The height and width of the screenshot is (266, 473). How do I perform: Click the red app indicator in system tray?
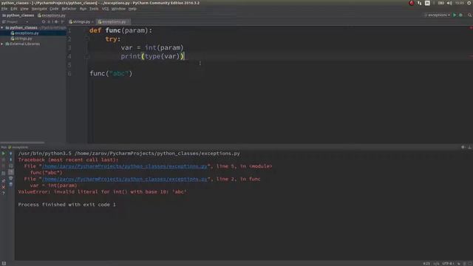pyautogui.click(x=412, y=3)
